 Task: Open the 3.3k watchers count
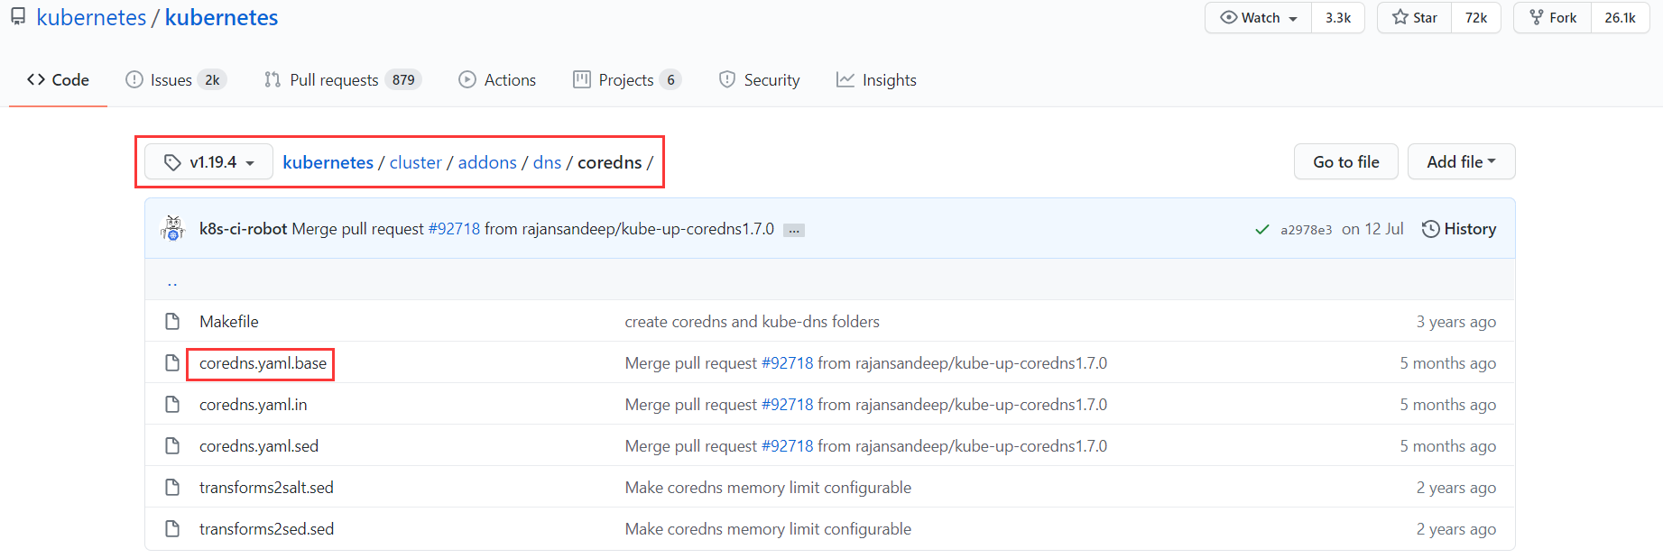tap(1338, 17)
